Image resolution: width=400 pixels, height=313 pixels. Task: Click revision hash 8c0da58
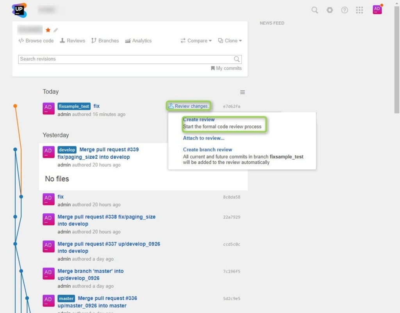pyautogui.click(x=232, y=197)
